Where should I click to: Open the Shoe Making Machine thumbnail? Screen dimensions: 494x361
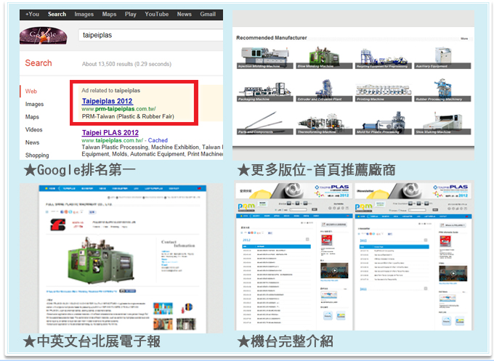442,123
